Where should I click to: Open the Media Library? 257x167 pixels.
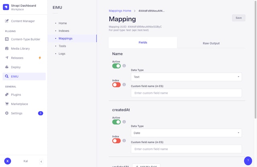click(20, 48)
